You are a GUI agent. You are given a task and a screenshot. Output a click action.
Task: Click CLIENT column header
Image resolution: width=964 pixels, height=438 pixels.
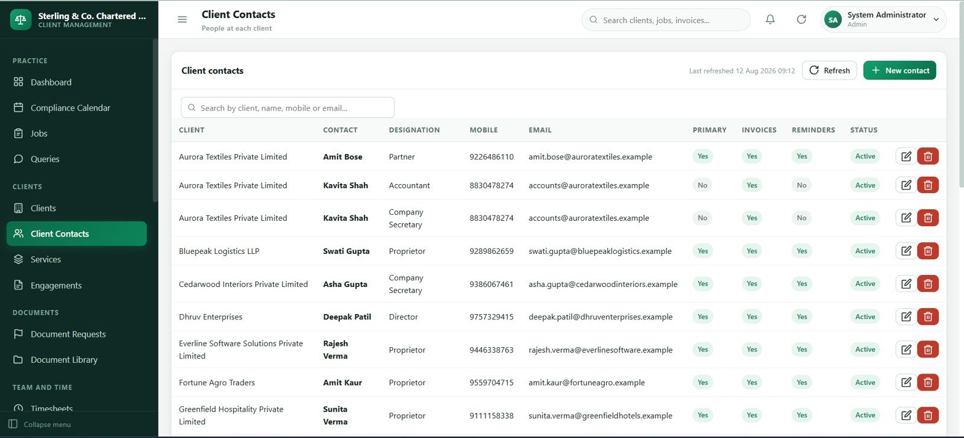click(192, 130)
